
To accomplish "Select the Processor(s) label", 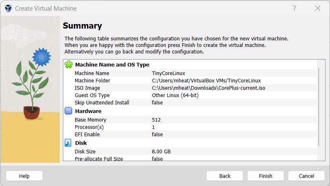I will (89, 127).
